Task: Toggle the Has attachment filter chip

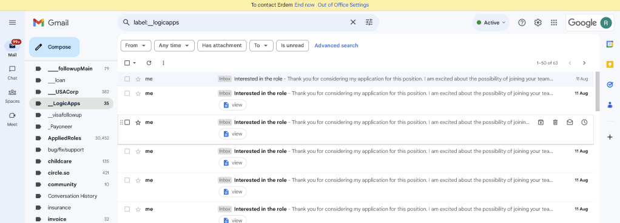Action: pyautogui.click(x=222, y=45)
